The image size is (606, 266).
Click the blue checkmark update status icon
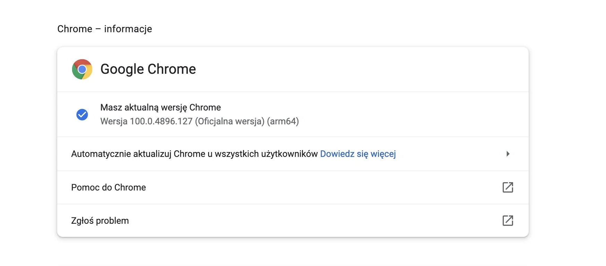tap(82, 115)
